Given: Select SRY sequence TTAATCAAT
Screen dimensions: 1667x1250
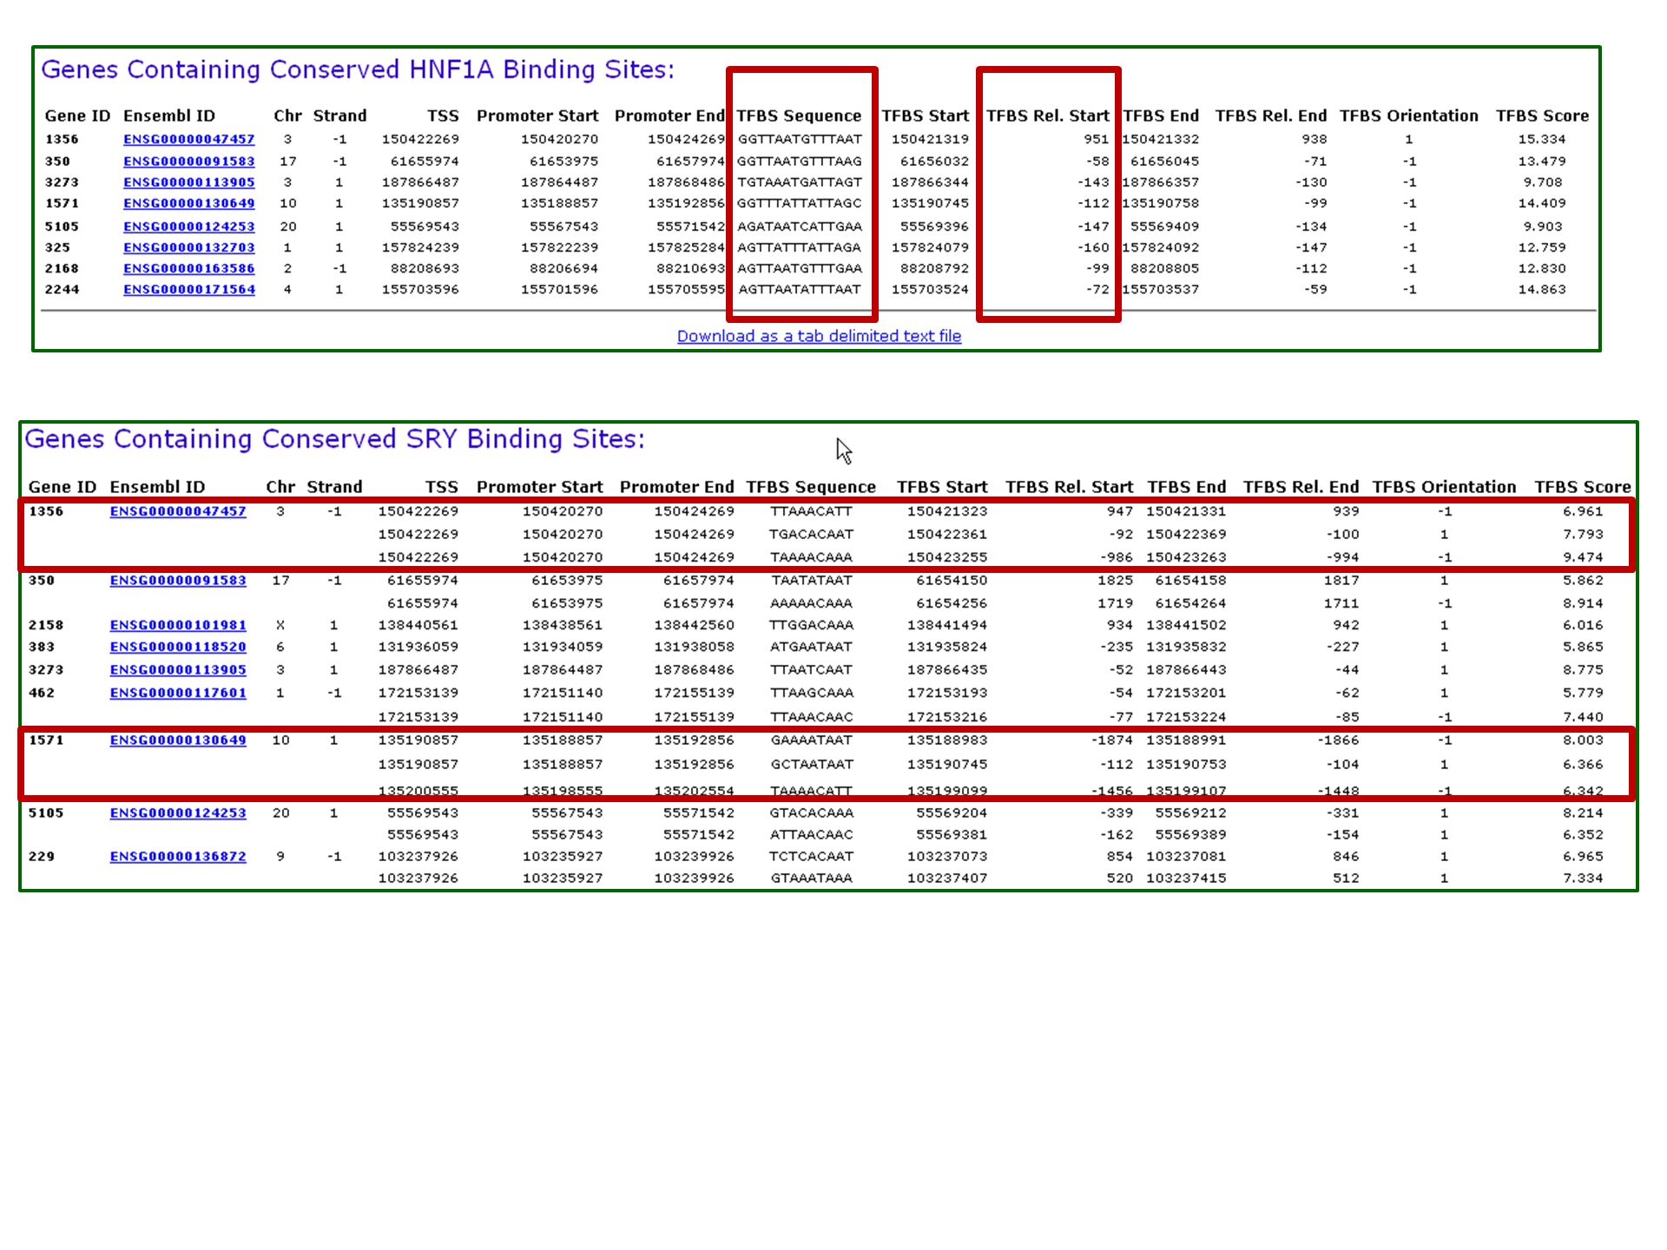Looking at the screenshot, I should coord(811,669).
